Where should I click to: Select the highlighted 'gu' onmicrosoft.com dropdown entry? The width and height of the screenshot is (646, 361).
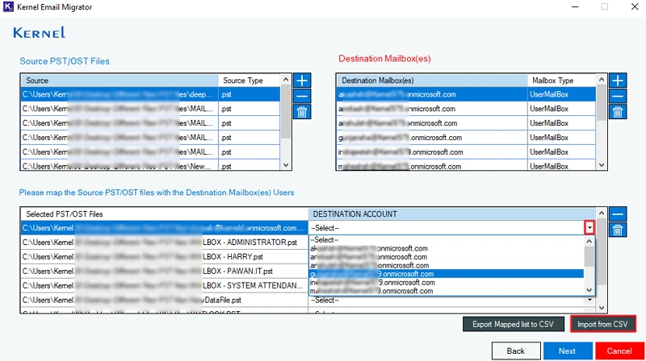pyautogui.click(x=447, y=274)
